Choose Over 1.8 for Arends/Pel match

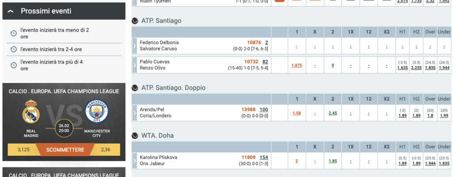pyautogui.click(x=430, y=116)
